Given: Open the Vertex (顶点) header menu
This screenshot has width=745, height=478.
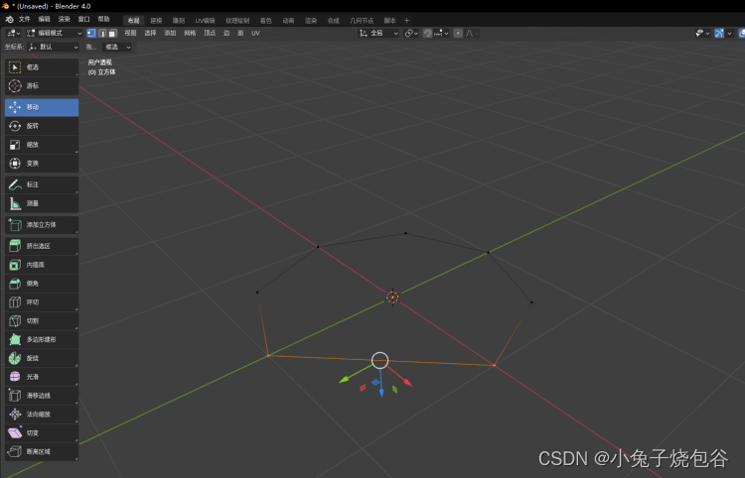Looking at the screenshot, I should [210, 33].
